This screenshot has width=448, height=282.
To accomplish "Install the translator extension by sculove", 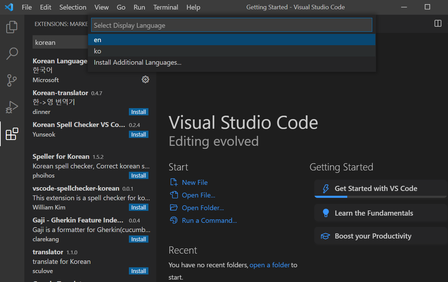I will click(138, 271).
